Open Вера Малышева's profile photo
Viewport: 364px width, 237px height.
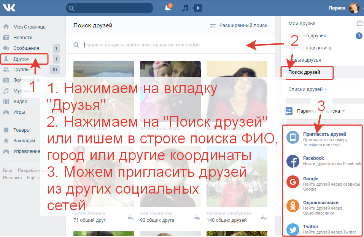point(237,92)
